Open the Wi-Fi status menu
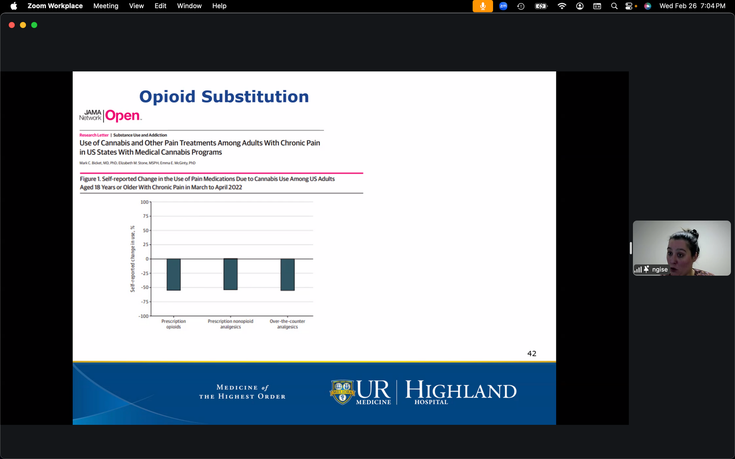735x459 pixels. coord(562,6)
